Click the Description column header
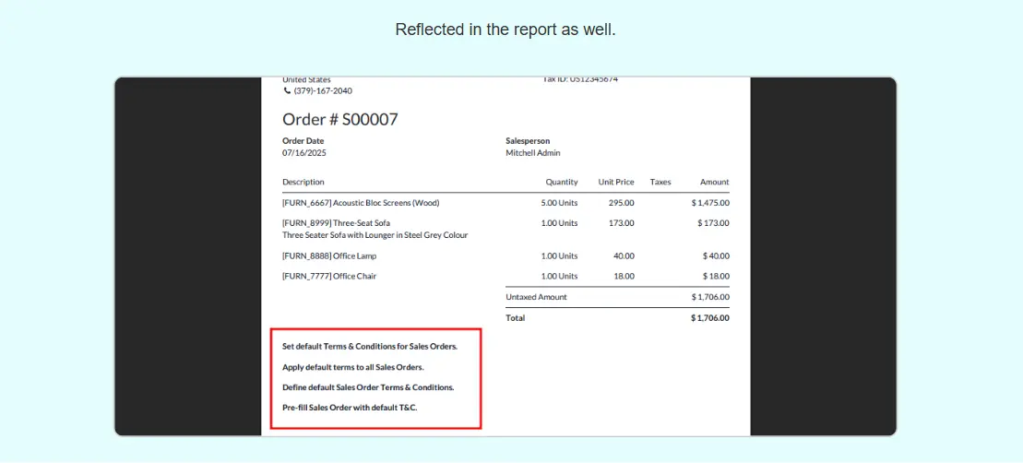 [303, 182]
